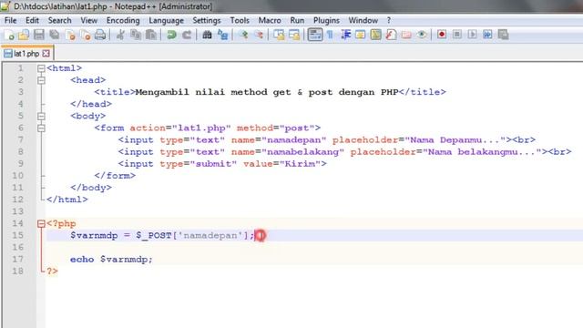Open the Encoding menu
583x328 pixels.
click(x=123, y=20)
